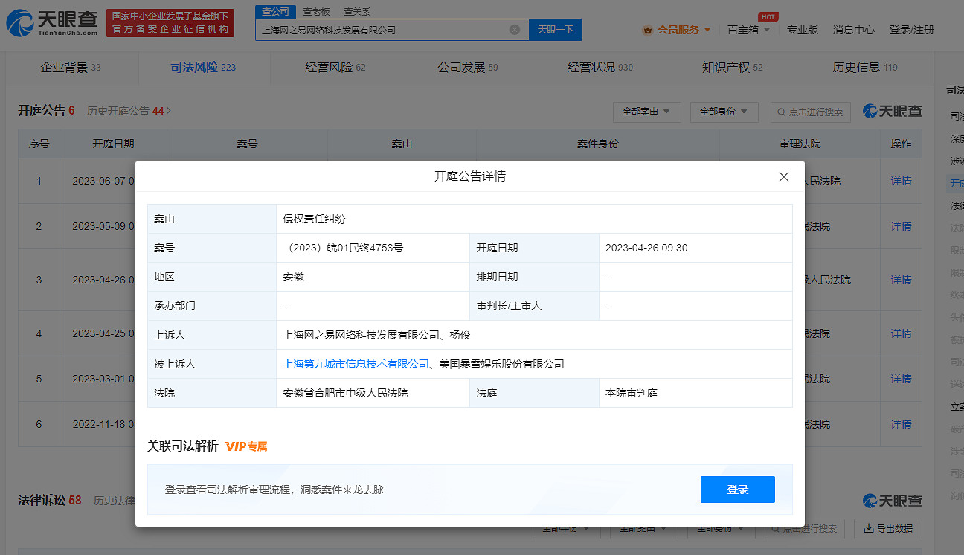Image resolution: width=964 pixels, height=555 pixels.
Task: Click the magnifier icon in 点击进行搜索
Action: tap(781, 112)
